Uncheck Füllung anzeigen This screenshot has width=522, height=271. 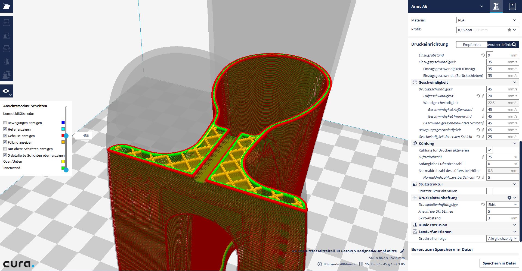(5, 142)
